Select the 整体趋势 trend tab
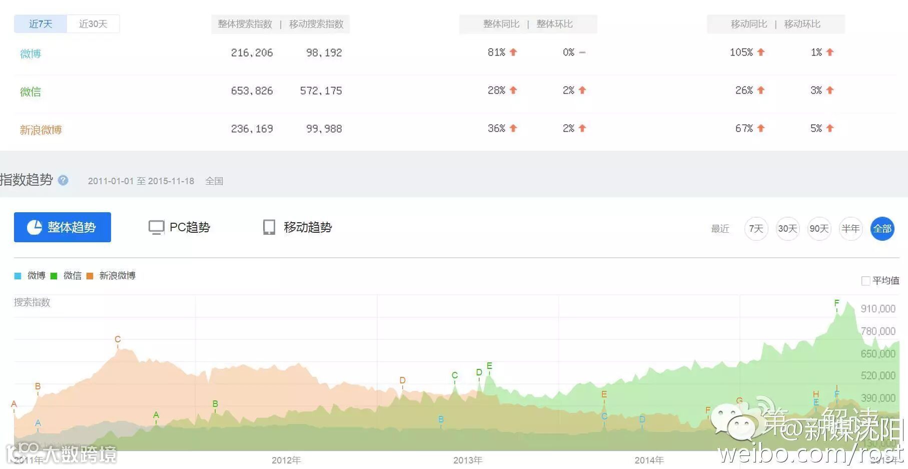 (63, 227)
